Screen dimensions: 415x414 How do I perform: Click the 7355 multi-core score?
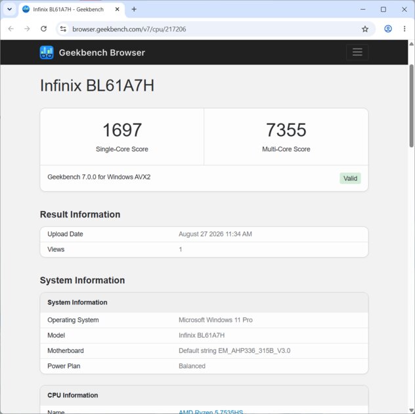(286, 130)
